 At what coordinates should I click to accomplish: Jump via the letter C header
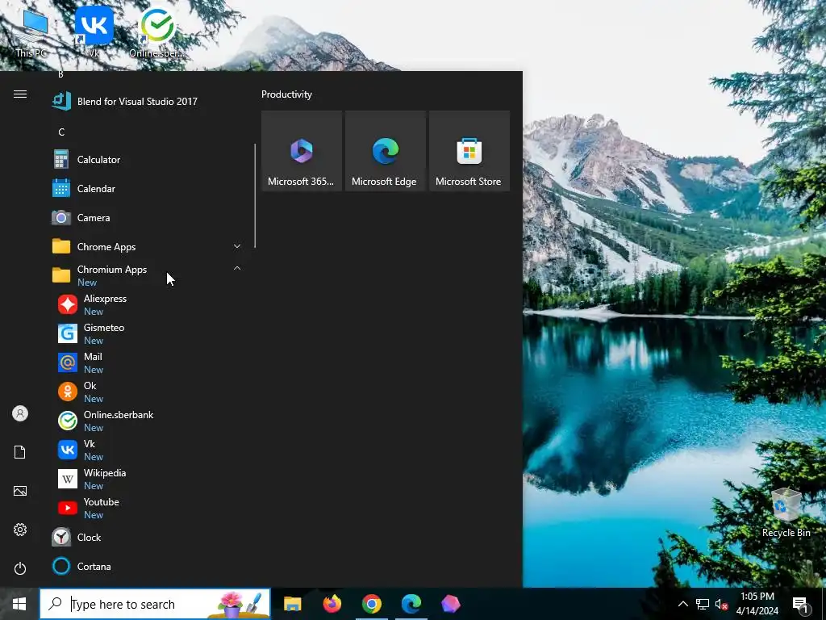(61, 132)
